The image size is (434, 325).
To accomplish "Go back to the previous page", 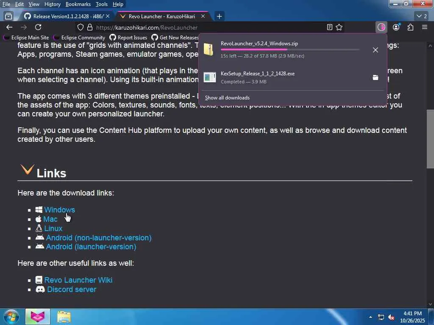I will pyautogui.click(x=9, y=27).
